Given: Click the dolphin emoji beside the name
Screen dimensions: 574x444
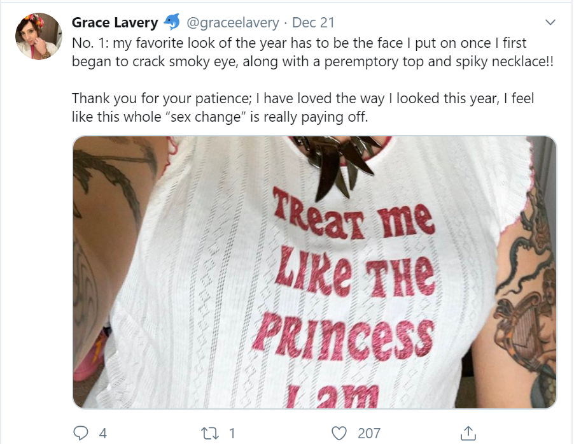Looking at the screenshot, I should (x=172, y=23).
